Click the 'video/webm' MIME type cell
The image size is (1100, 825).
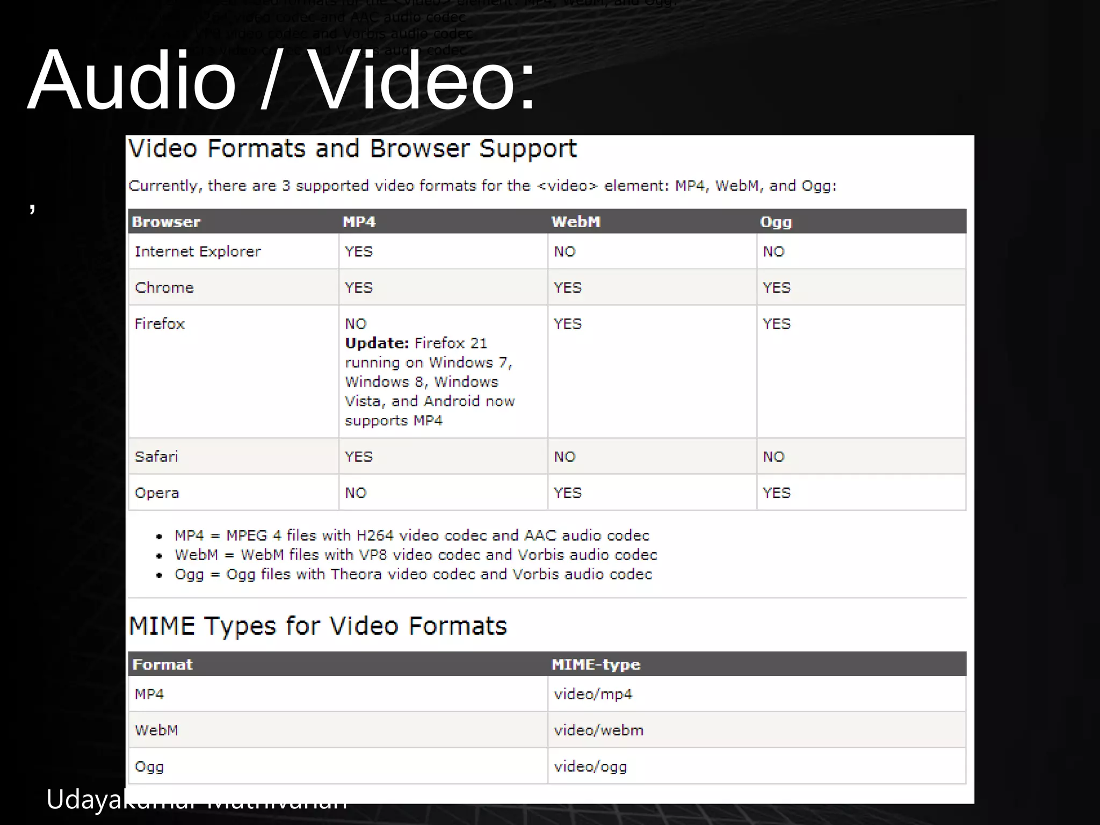click(x=598, y=730)
